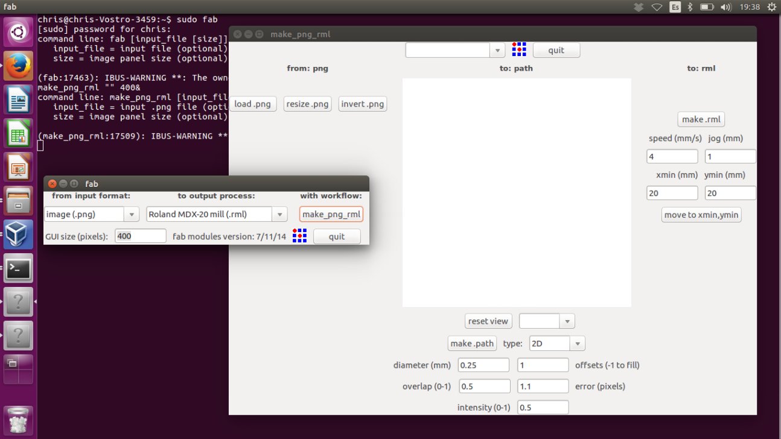The width and height of the screenshot is (781, 439).
Task: Open the Wi-Fi network indicator
Action: pyautogui.click(x=657, y=7)
